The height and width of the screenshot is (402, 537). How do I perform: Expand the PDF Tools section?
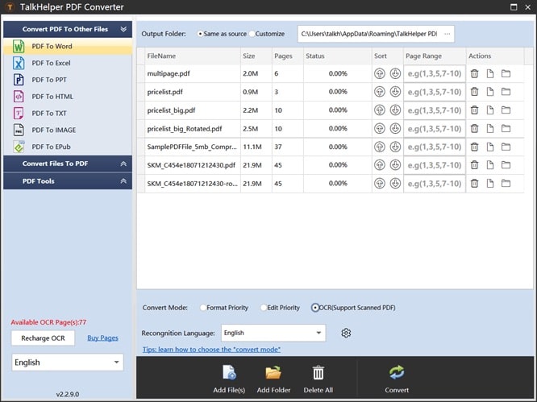66,181
